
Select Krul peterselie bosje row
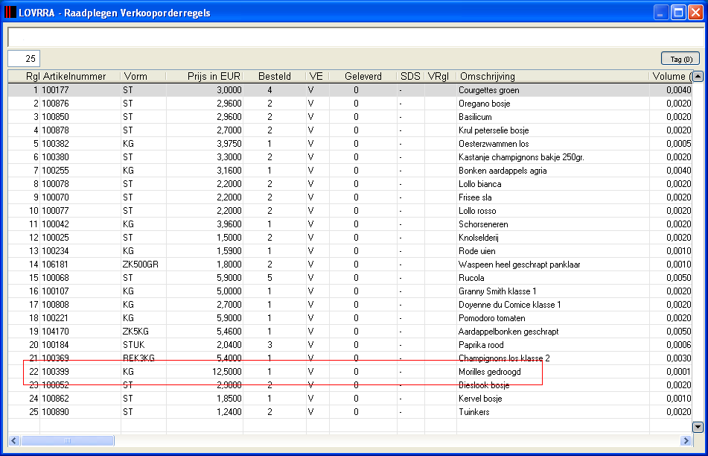click(350, 130)
